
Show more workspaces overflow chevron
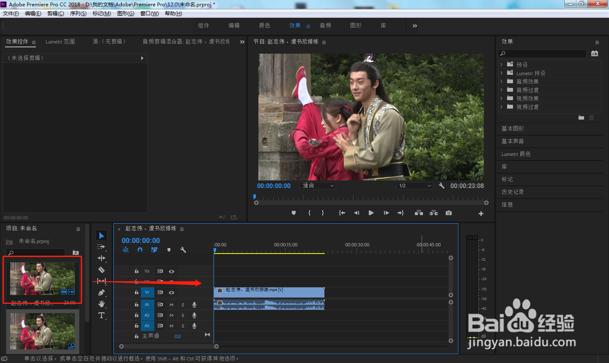coord(415,26)
